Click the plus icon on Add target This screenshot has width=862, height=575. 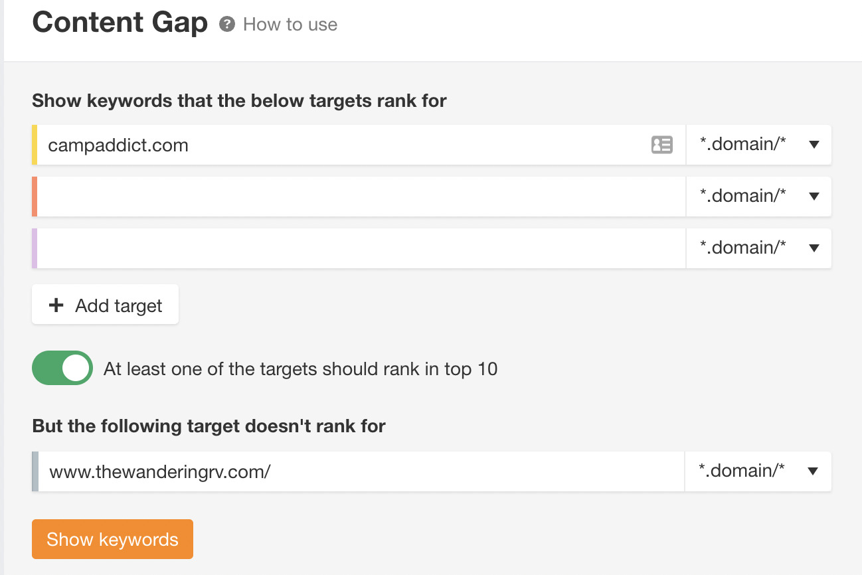pyautogui.click(x=56, y=305)
